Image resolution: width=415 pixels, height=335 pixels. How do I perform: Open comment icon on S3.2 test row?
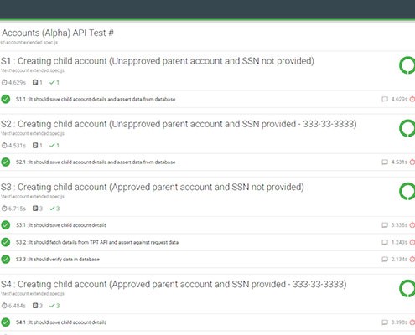(385, 242)
